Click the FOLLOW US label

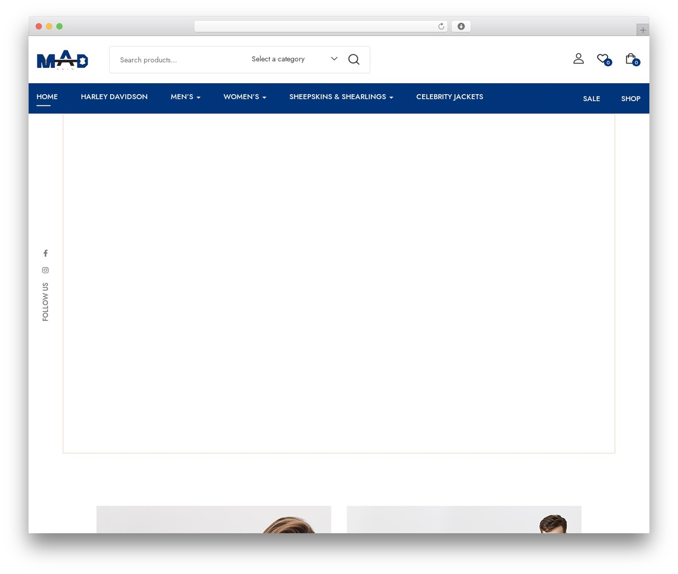pyautogui.click(x=46, y=302)
